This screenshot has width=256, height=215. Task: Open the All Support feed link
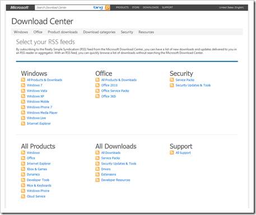183,153
